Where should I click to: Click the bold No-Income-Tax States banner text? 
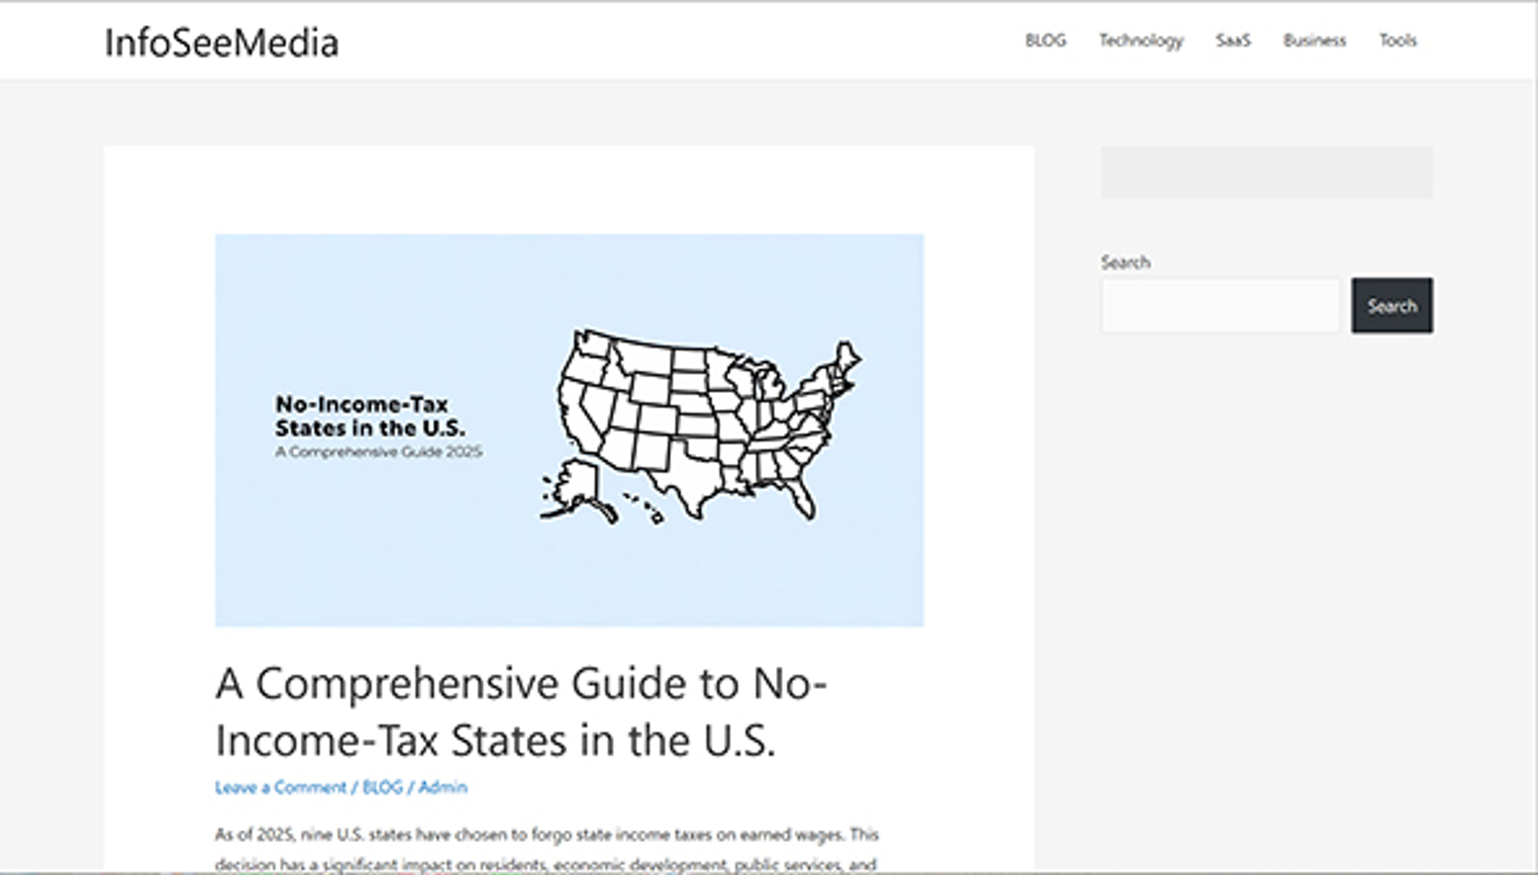click(369, 416)
